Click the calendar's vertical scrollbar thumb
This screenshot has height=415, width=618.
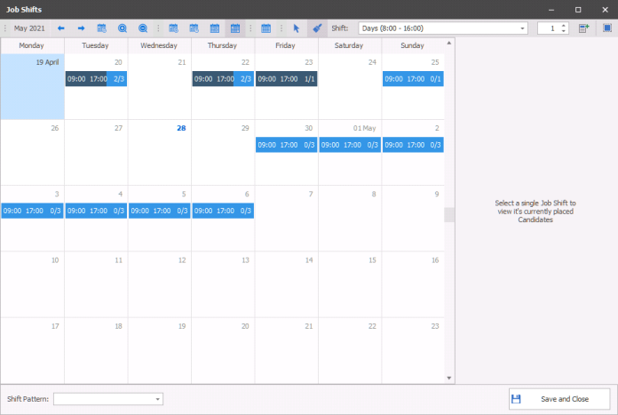[x=449, y=214]
